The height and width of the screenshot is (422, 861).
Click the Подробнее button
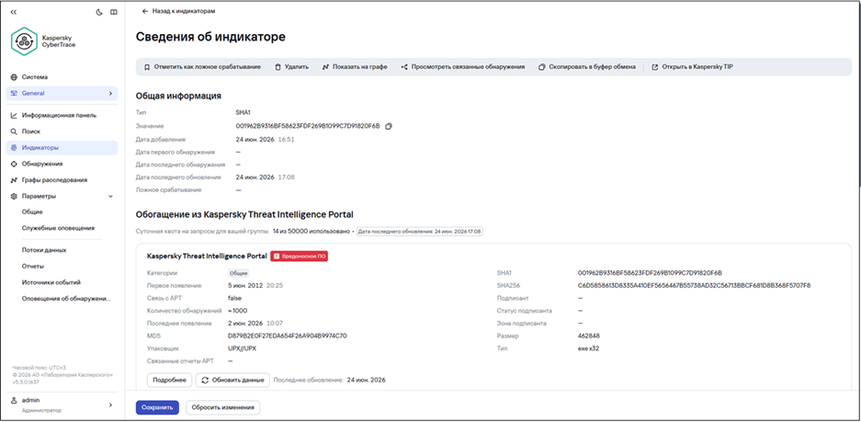[x=170, y=380]
